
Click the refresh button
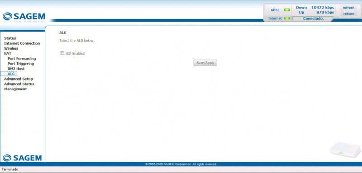(348, 8)
